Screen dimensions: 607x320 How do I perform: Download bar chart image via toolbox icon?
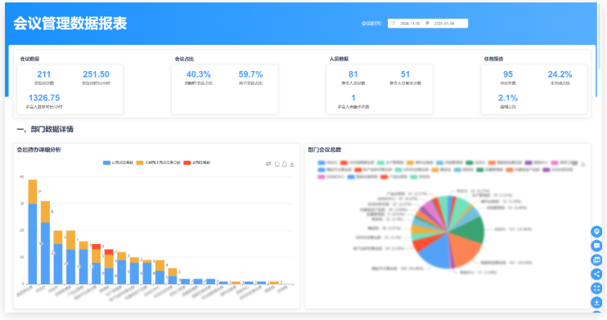[292, 164]
